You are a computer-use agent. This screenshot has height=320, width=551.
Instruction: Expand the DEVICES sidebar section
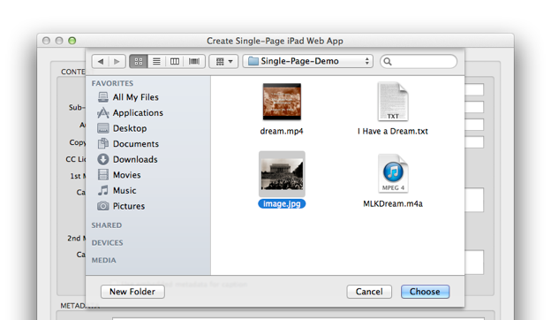point(107,242)
